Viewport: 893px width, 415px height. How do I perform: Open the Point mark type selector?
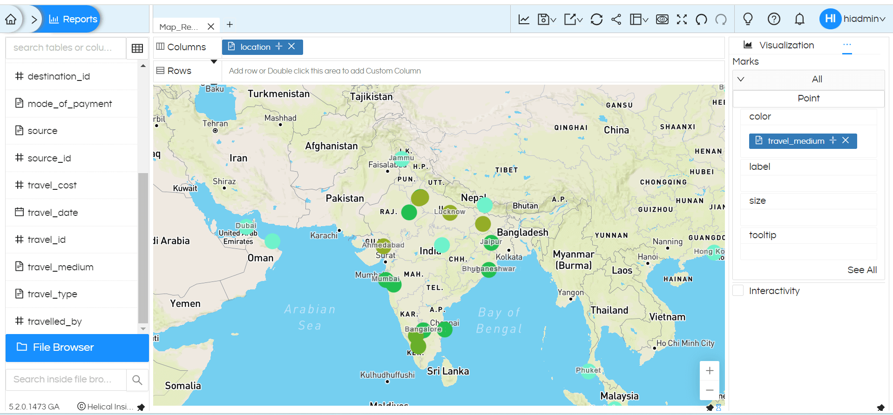(x=809, y=98)
